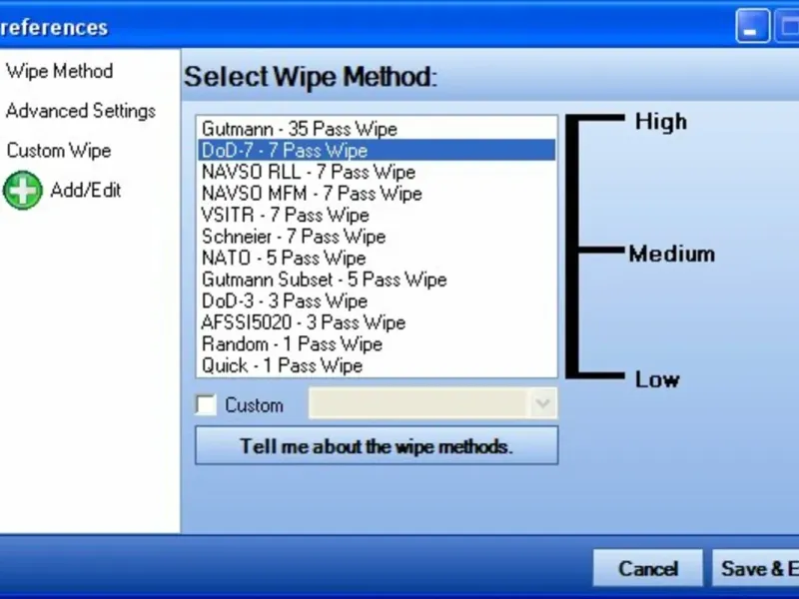Select Gutmann Subset - 5 Pass Wipe
The width and height of the screenshot is (799, 599).
[x=377, y=280]
